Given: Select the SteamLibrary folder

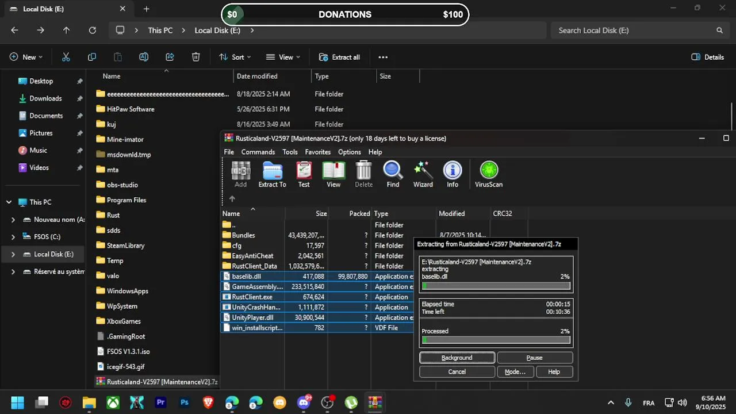Looking at the screenshot, I should pos(125,246).
